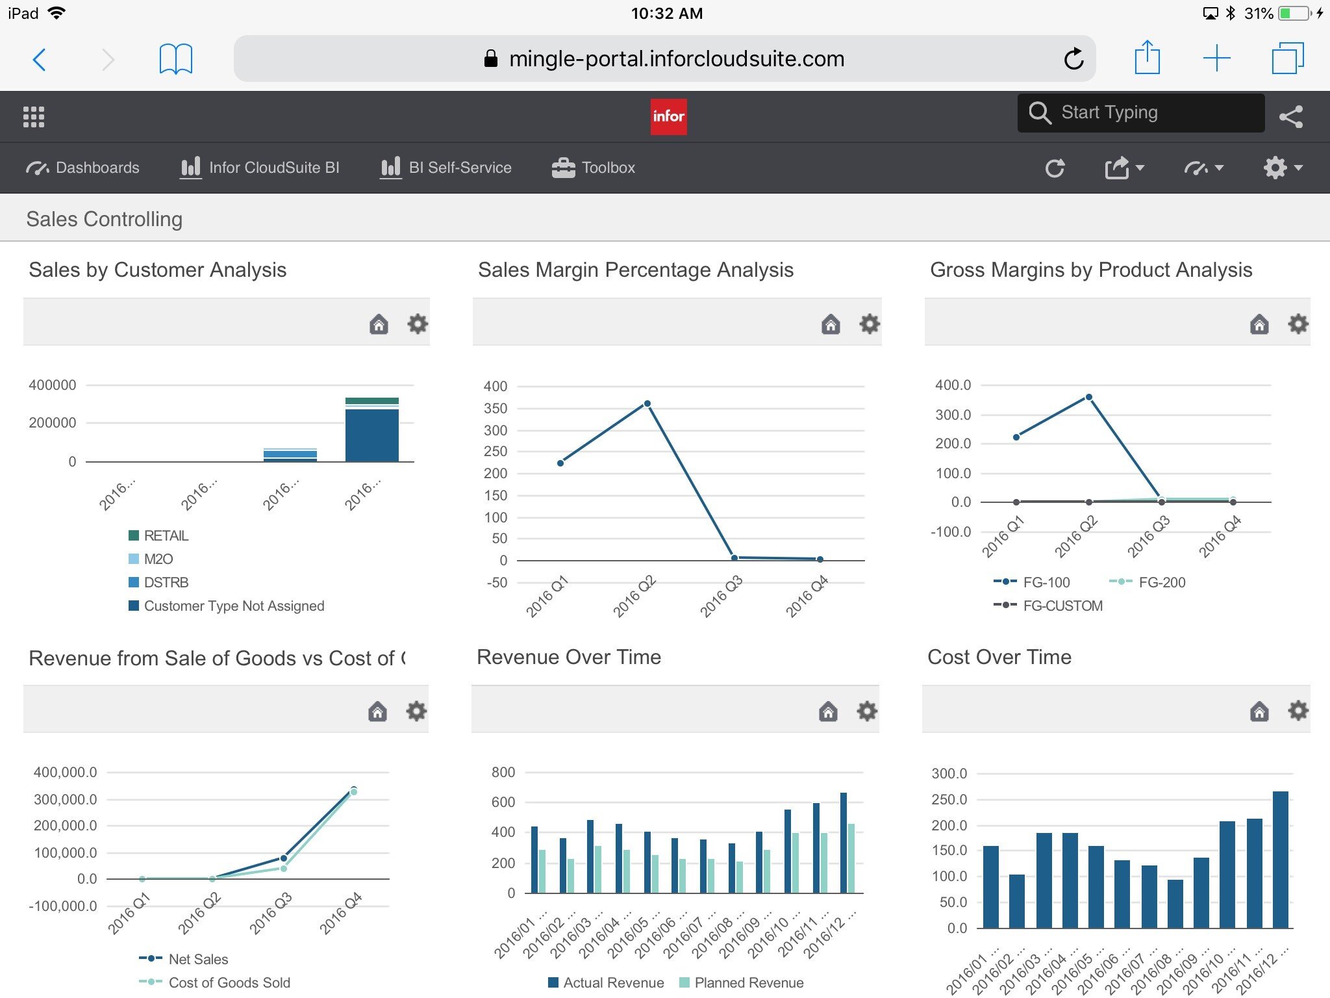This screenshot has height=998, width=1330.
Task: Toggle Planned Revenue legend series
Action: [x=748, y=982]
